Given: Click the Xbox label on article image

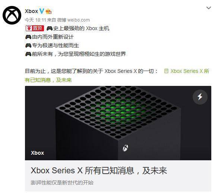Looking at the screenshot, I should click(x=37, y=153).
